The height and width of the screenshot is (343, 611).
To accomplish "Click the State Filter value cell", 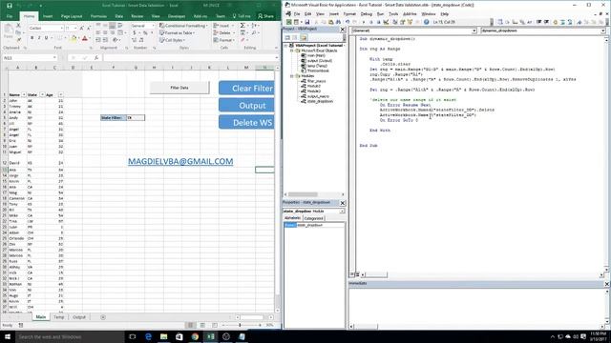I will (136, 118).
